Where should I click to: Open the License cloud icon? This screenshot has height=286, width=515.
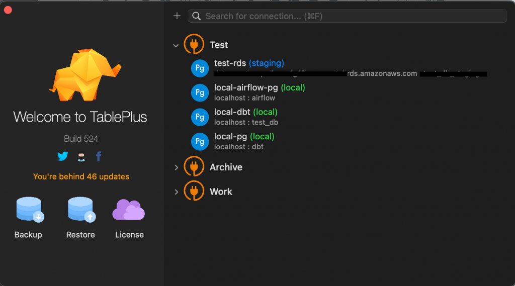[x=128, y=210]
